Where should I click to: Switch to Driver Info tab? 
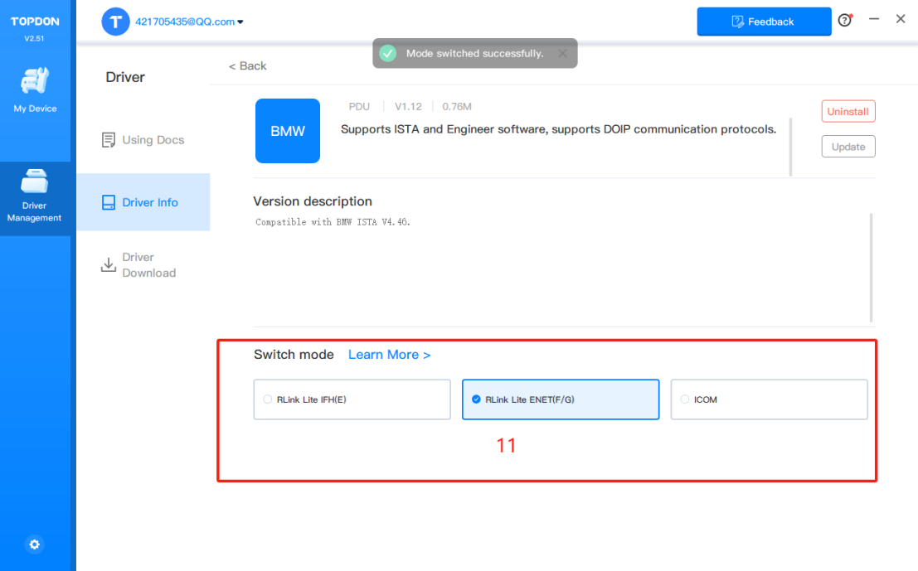[x=143, y=202]
